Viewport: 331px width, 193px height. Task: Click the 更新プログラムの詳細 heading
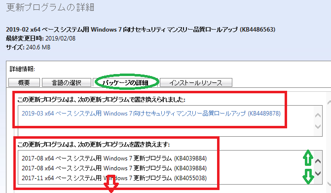[x=50, y=7]
